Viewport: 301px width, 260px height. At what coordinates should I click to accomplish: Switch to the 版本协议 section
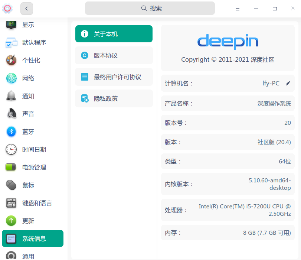click(x=114, y=55)
